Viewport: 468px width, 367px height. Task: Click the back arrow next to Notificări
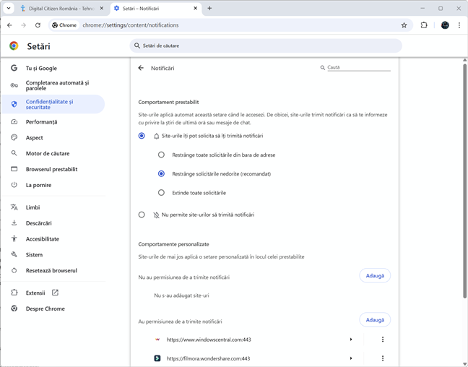coord(141,68)
